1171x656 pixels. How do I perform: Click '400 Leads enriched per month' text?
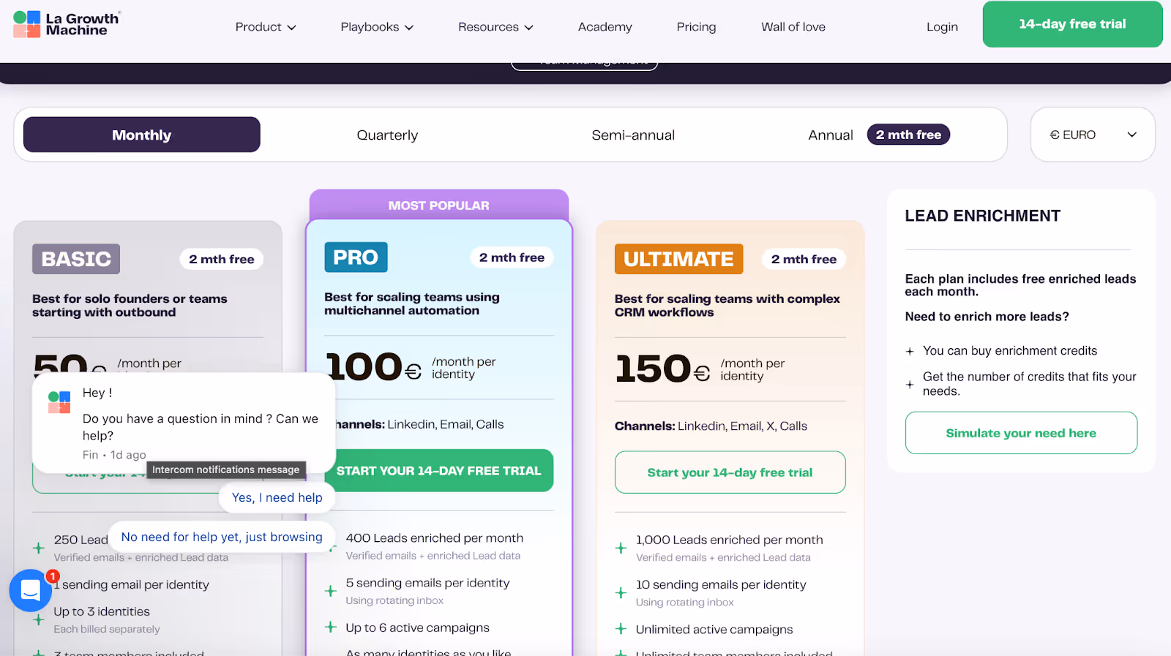(x=435, y=538)
